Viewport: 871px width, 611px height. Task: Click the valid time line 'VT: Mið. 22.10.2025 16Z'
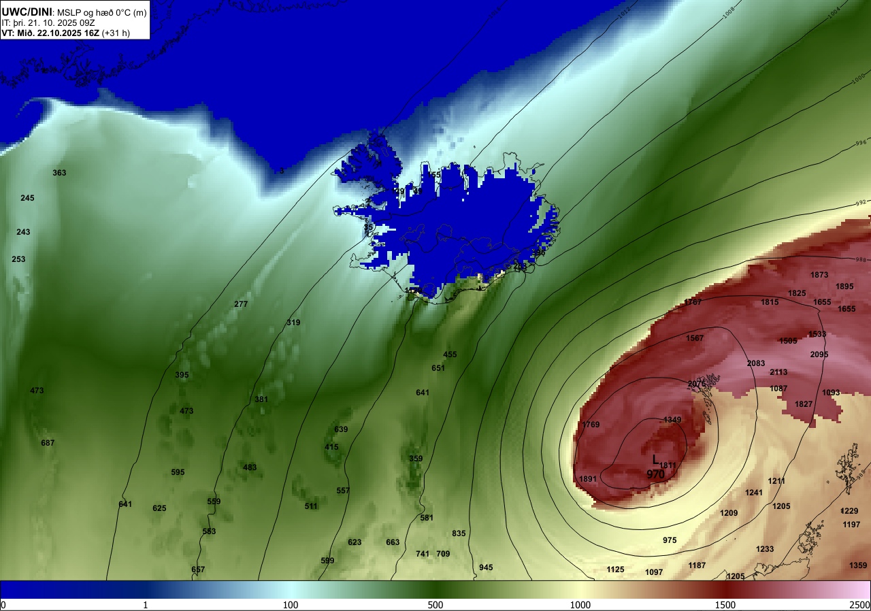tap(50, 33)
